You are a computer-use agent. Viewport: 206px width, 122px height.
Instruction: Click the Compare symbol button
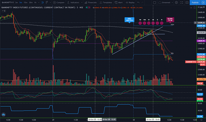pos(59,3)
